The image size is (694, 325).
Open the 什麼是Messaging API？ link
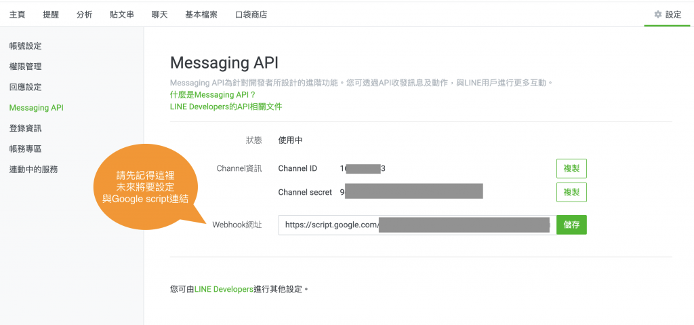pos(213,95)
